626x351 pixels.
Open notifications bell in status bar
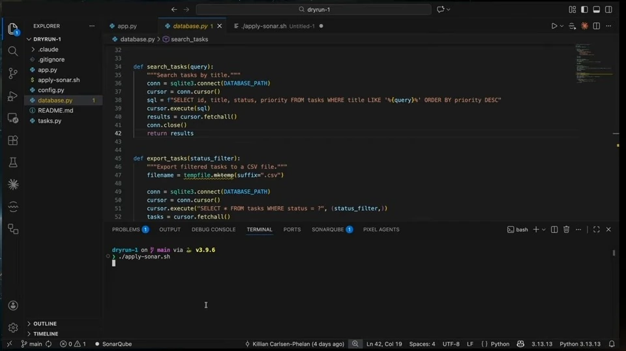tap(612, 344)
